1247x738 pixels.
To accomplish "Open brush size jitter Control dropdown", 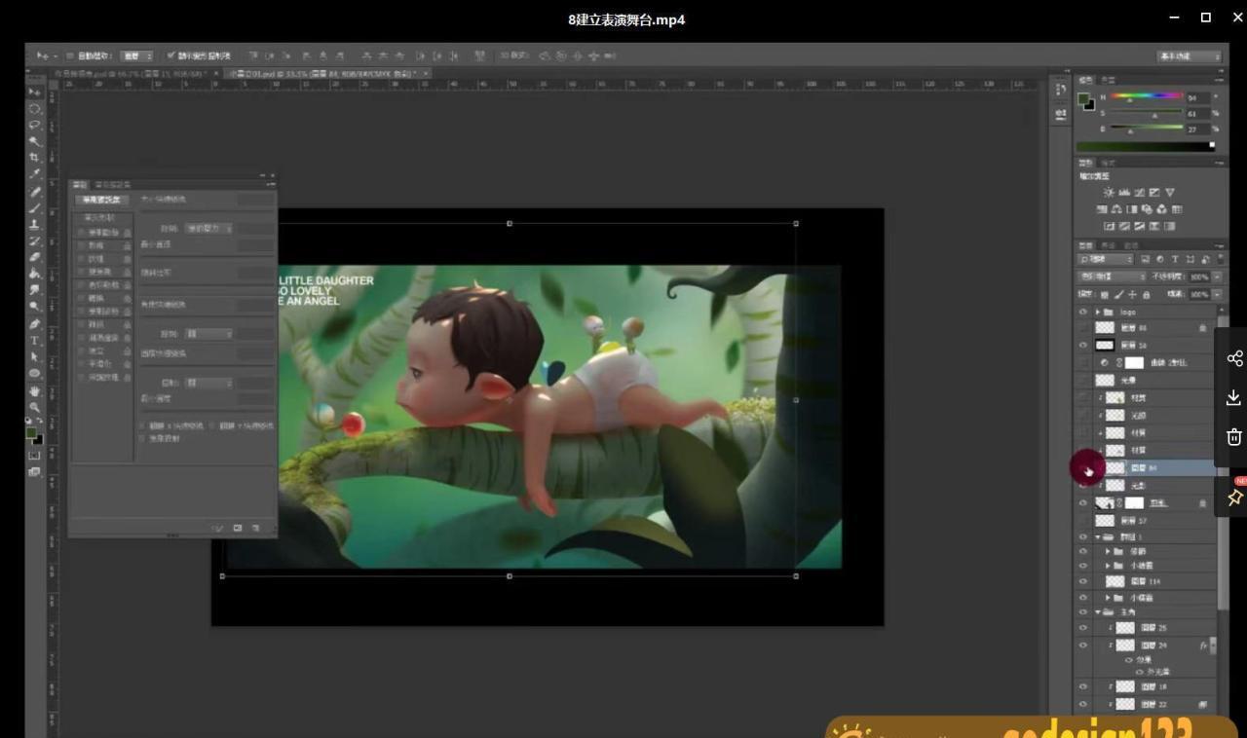I will [x=209, y=228].
